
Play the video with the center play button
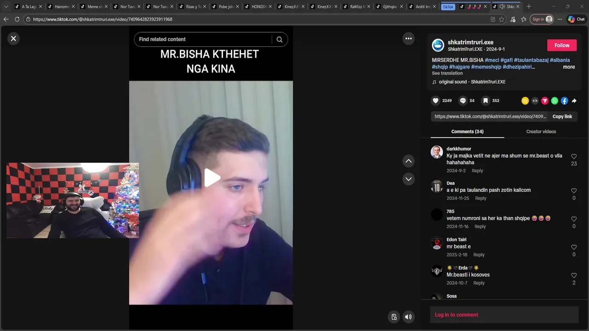(211, 178)
